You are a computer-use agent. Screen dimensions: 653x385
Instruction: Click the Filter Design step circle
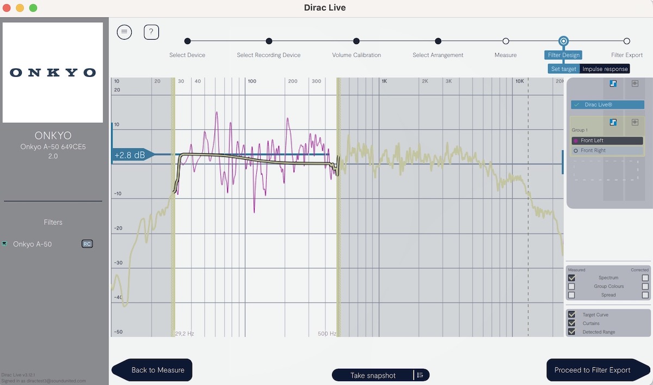563,41
